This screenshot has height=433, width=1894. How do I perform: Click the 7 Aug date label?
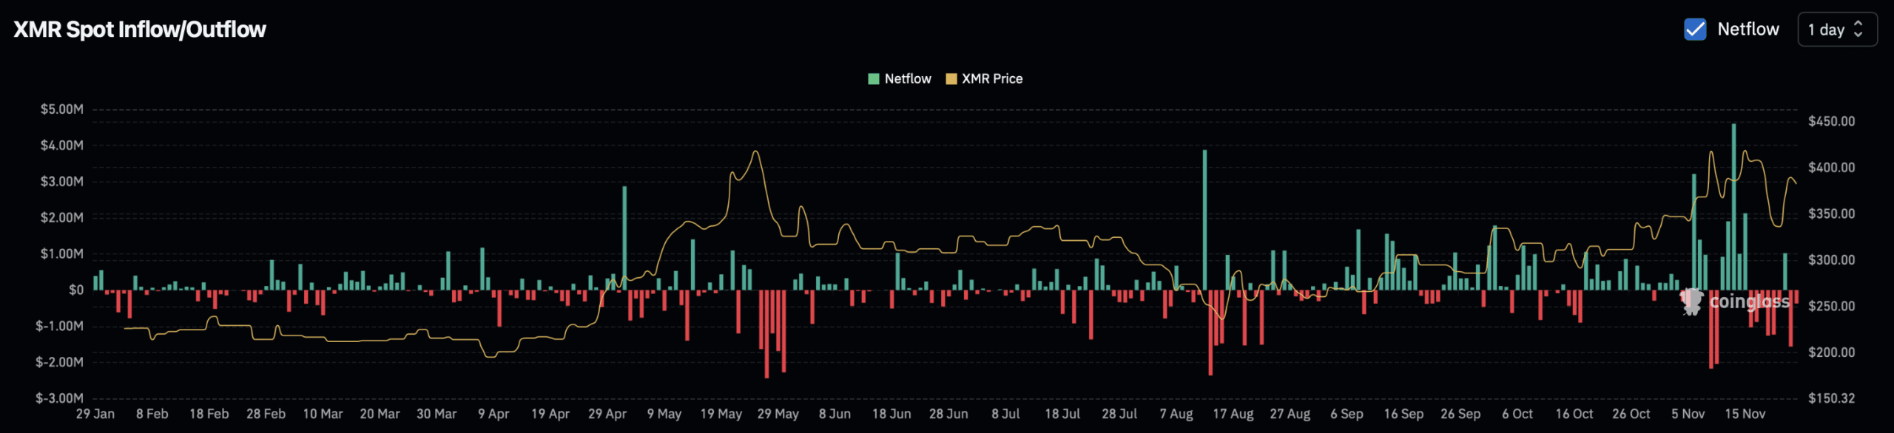(1176, 414)
